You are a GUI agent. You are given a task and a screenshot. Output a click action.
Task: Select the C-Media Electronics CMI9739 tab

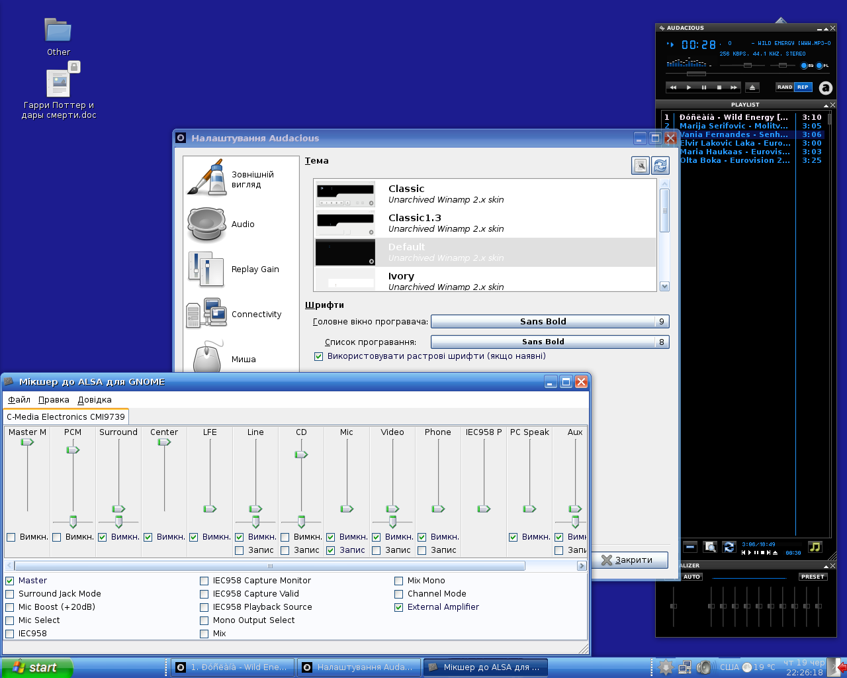tap(66, 416)
